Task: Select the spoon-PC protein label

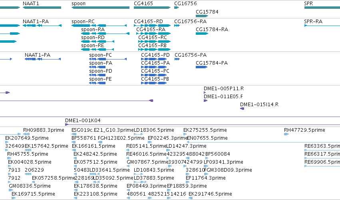Action: coord(100,55)
